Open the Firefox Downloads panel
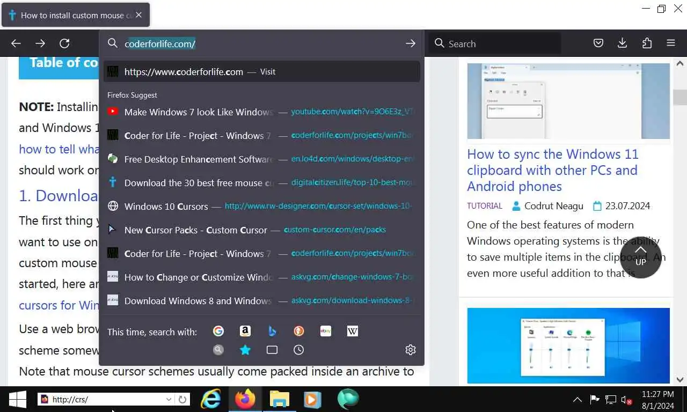The width and height of the screenshot is (687, 412). pyautogui.click(x=623, y=43)
